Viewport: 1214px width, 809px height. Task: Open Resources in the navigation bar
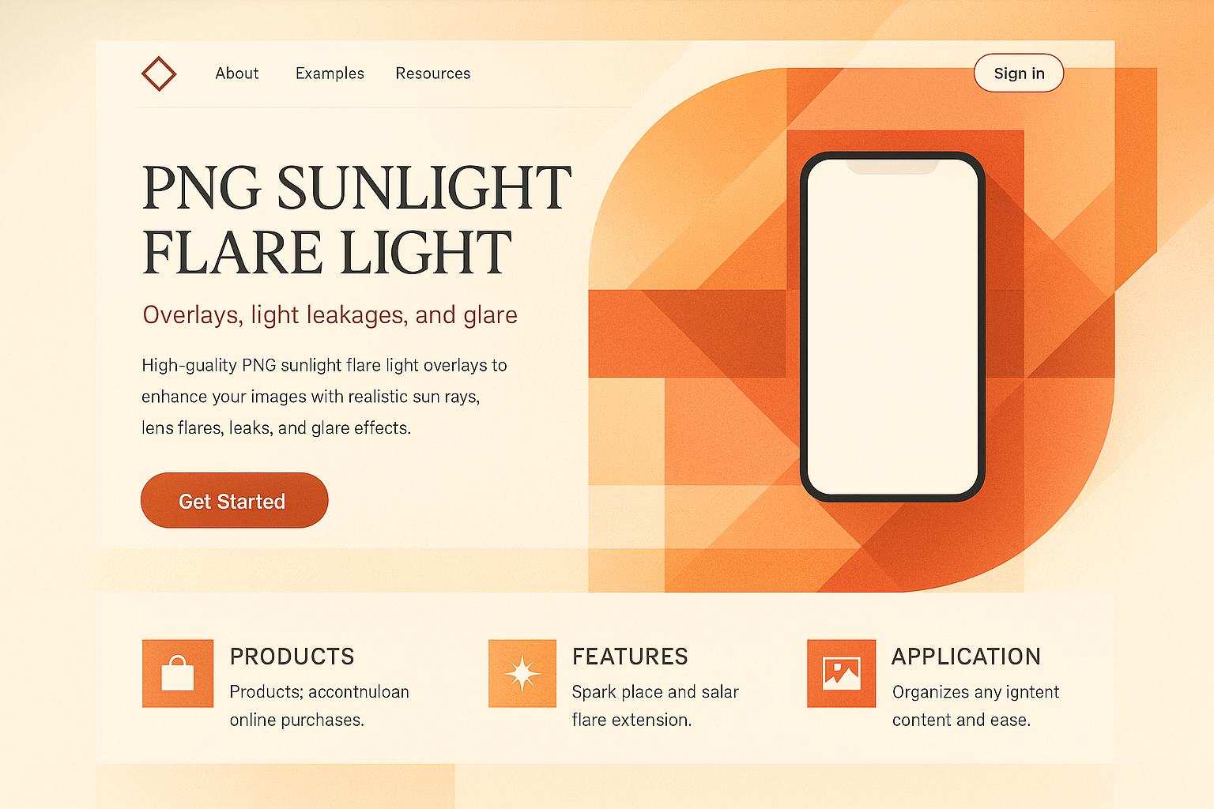(432, 73)
